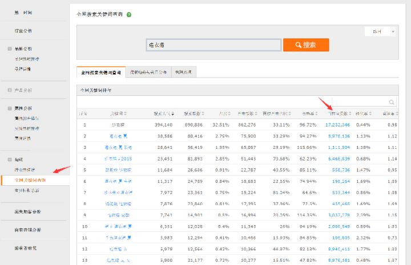Image resolution: width=411 pixels, height=265 pixels.
Task: Sort by the 商城点击占比 column header
Action: (274, 113)
